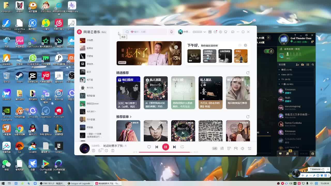Toggle desktop lyrics 词 button
The image size is (331, 186).
click(222, 149)
